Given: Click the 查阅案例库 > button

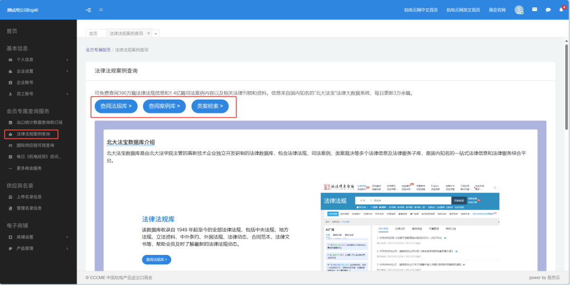Looking at the screenshot, I should coord(164,106).
